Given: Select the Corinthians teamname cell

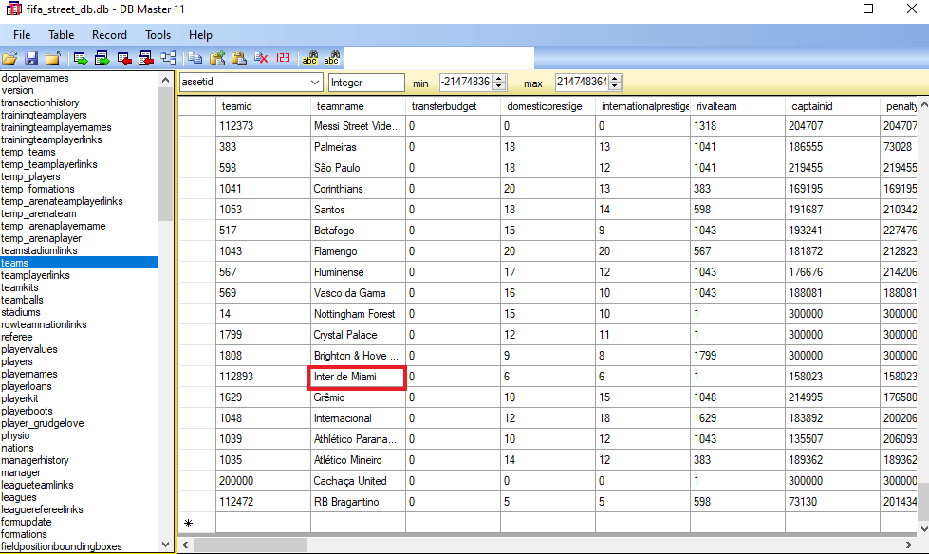Looking at the screenshot, I should pyautogui.click(x=358, y=189).
